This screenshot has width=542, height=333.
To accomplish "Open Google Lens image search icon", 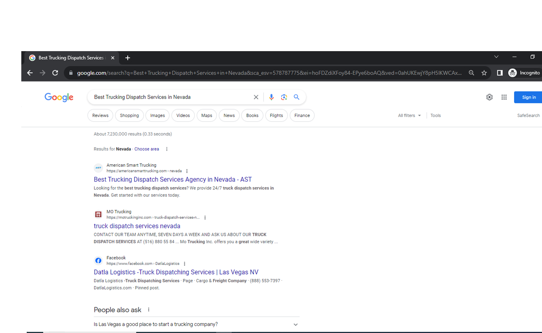I will point(284,97).
